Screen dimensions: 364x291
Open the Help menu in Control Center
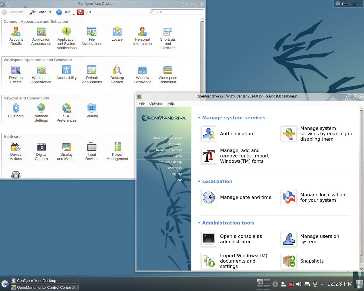(x=170, y=103)
